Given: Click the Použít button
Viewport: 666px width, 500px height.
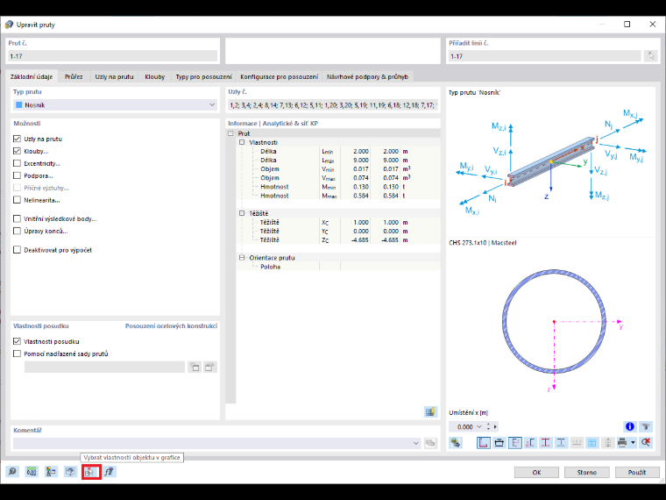Looking at the screenshot, I should [637, 472].
